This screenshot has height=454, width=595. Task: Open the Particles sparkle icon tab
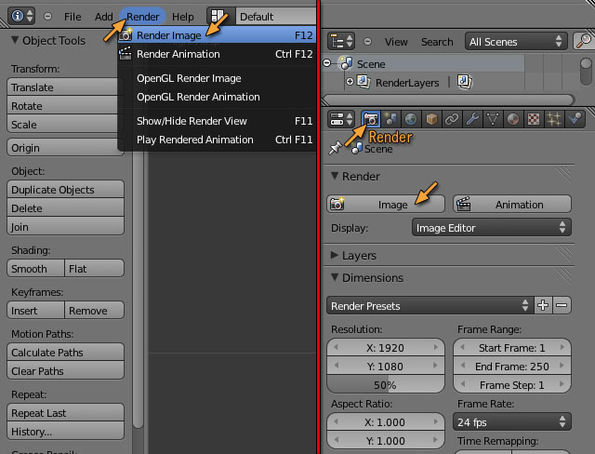pos(554,119)
